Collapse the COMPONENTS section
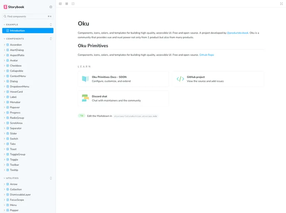The width and height of the screenshot is (286, 213). coord(15,39)
